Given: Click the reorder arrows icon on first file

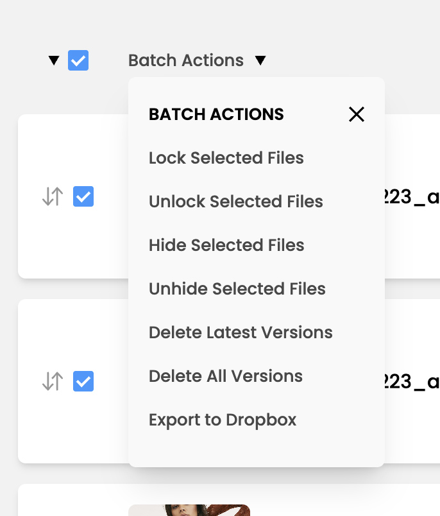Looking at the screenshot, I should point(53,196).
